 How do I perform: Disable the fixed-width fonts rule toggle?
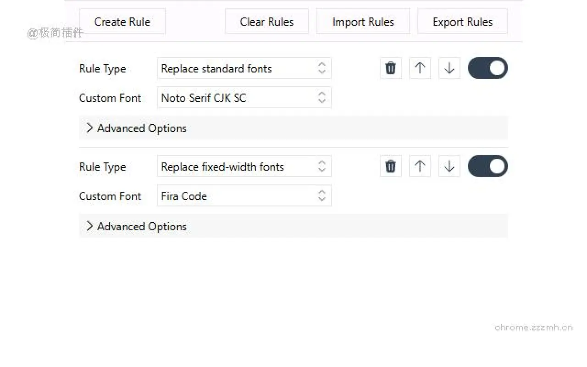[487, 166]
